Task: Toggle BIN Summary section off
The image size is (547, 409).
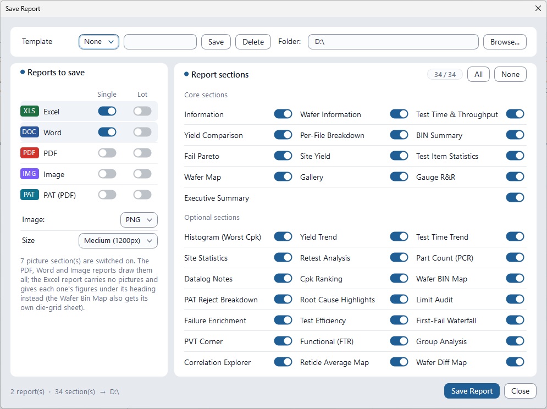Action: click(515, 135)
